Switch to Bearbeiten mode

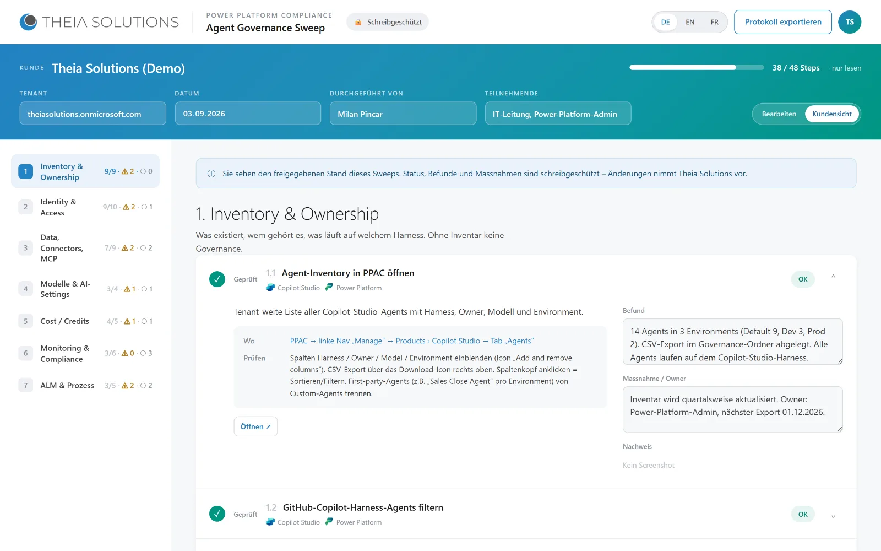(779, 114)
